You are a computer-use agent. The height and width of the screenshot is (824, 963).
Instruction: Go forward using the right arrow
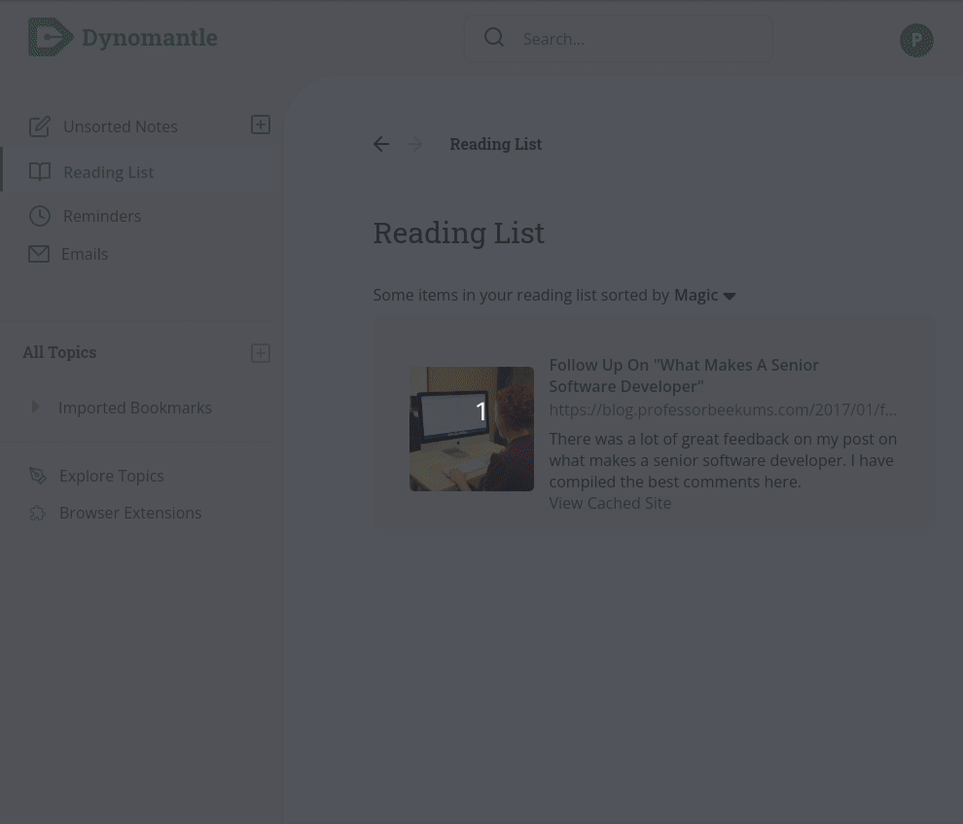[x=414, y=144]
